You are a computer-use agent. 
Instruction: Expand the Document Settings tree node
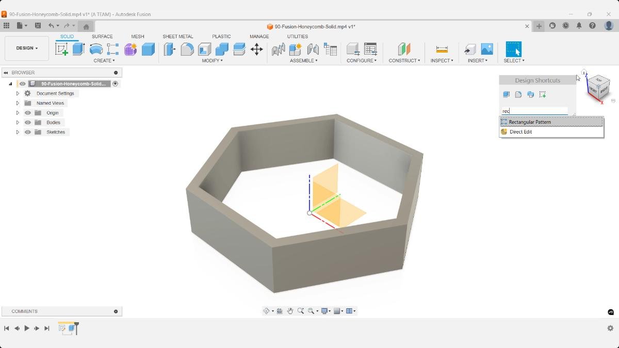pos(18,93)
